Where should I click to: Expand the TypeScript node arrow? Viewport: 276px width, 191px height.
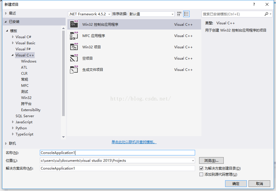point(13,134)
